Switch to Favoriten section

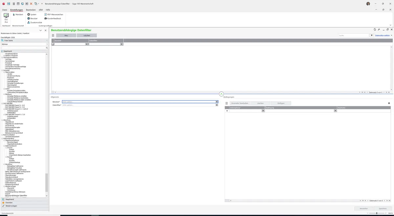click(x=24, y=203)
